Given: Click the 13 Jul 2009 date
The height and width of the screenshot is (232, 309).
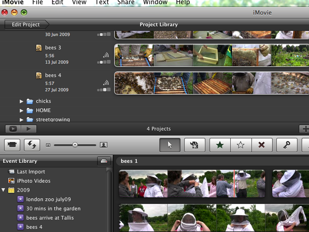Looking at the screenshot, I should tap(57, 62).
